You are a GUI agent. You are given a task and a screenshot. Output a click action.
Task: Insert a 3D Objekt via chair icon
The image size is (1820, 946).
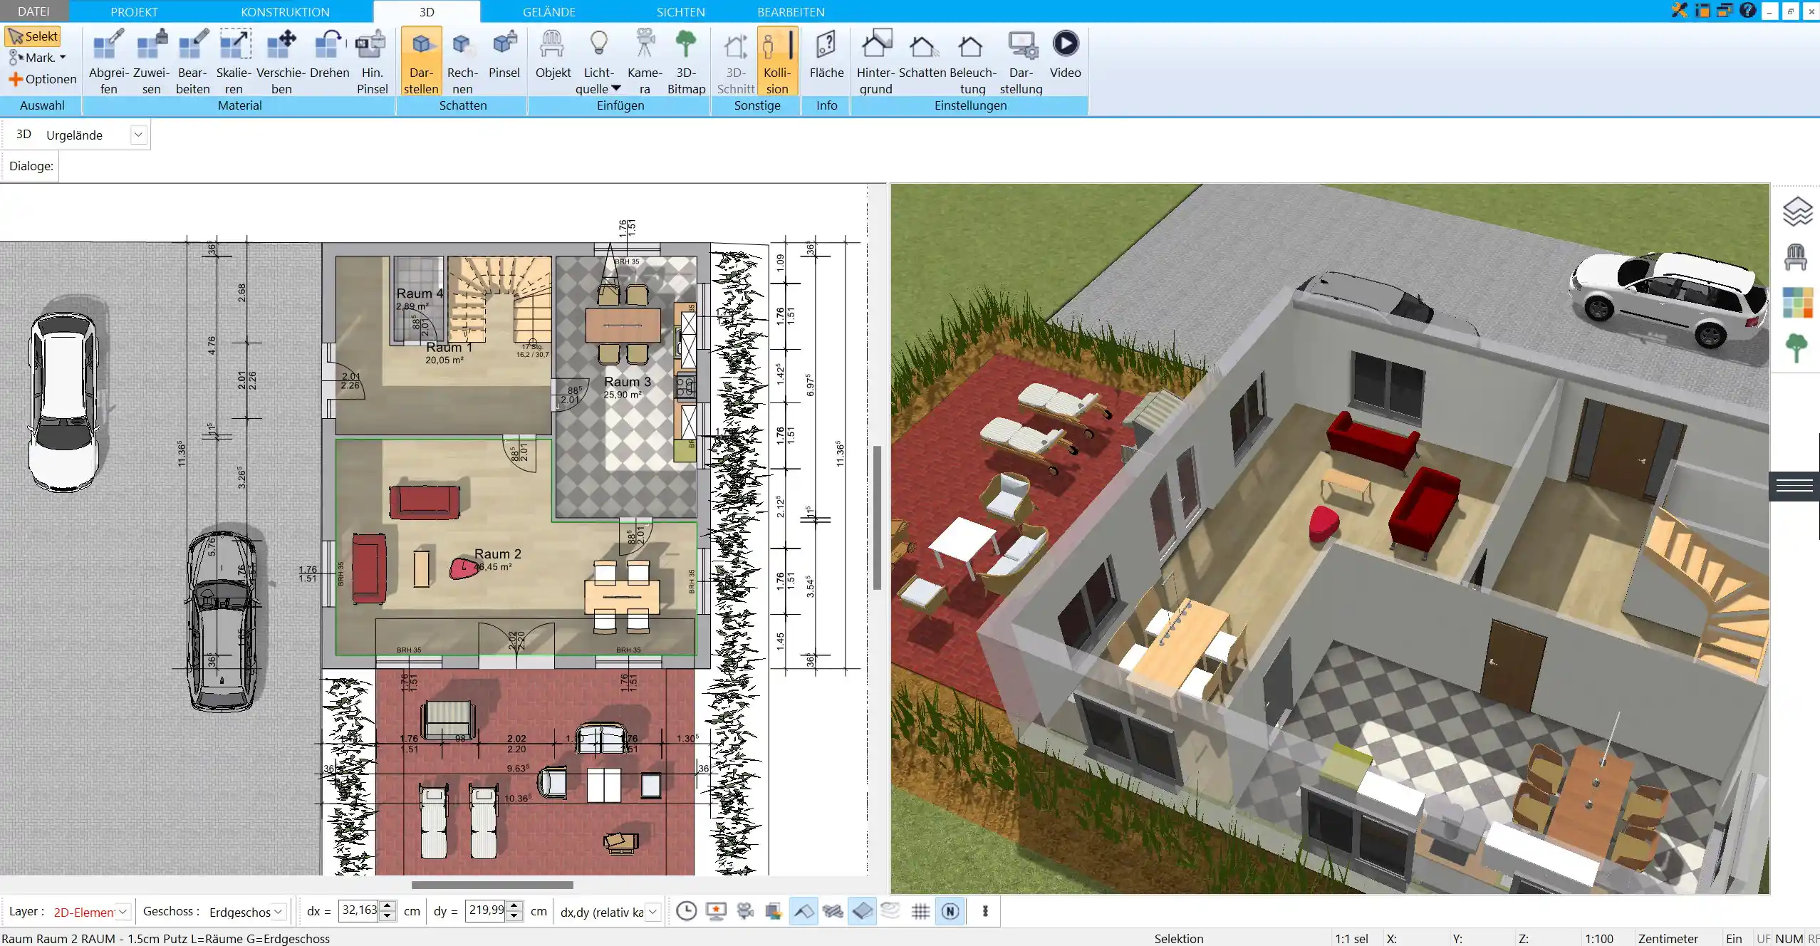point(553,54)
